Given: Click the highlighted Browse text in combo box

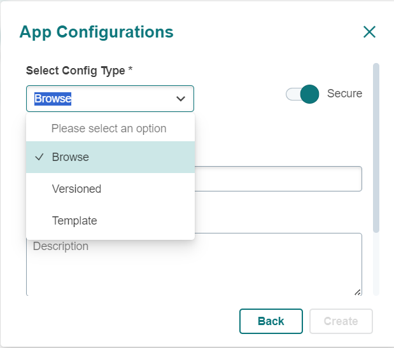Looking at the screenshot, I should pos(53,99).
